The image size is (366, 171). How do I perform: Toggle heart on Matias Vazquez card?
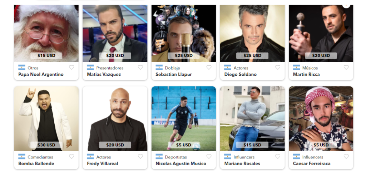click(x=140, y=67)
